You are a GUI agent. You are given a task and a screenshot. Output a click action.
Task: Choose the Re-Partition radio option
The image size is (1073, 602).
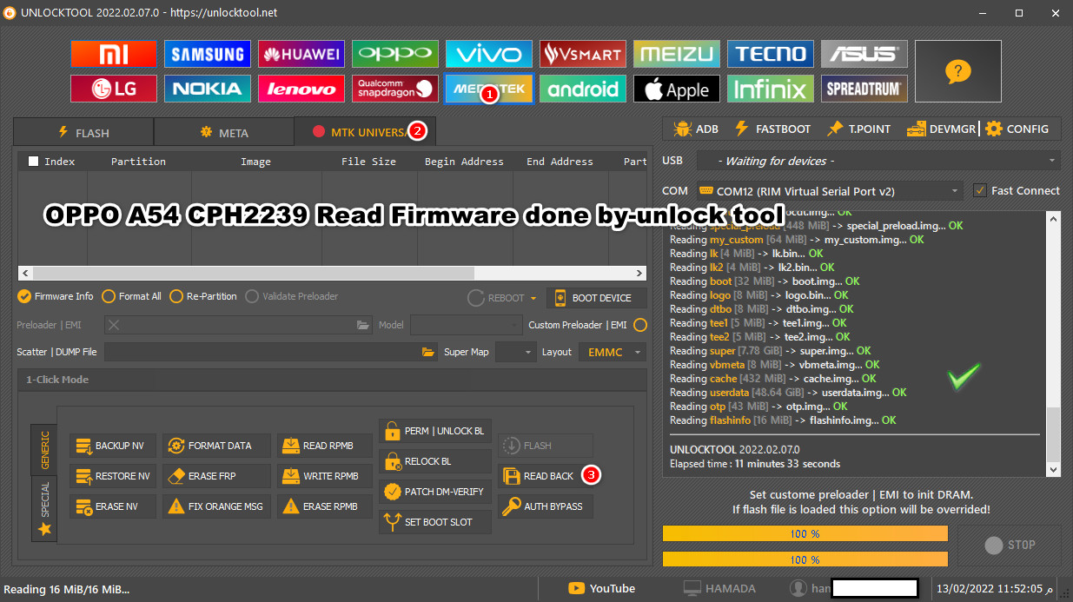(176, 296)
